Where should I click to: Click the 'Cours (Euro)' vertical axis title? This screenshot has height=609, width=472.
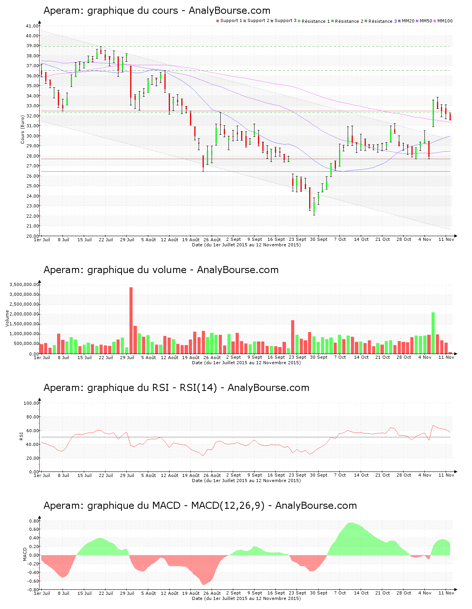click(x=23, y=129)
